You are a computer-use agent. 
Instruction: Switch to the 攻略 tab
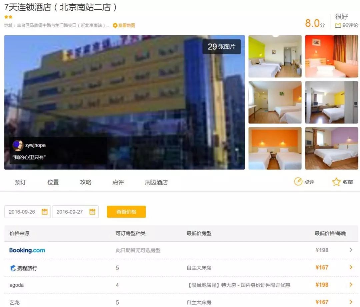pos(86,182)
